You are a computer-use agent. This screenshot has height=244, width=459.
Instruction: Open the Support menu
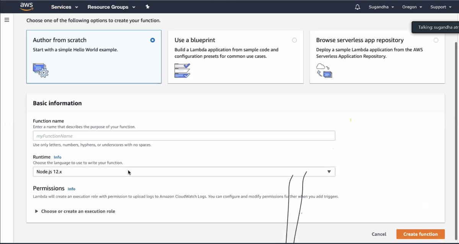(x=441, y=7)
